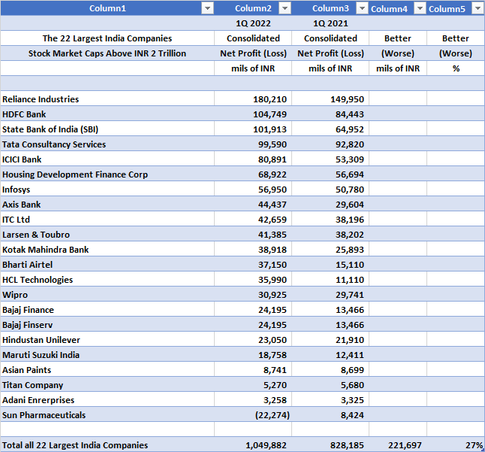Click the 1Q 2022 header cell
This screenshot has height=452, width=485.
tap(253, 23)
